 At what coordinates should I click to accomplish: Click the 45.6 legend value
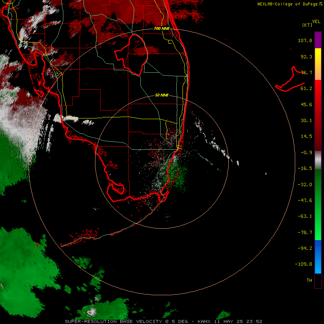tap(306, 104)
